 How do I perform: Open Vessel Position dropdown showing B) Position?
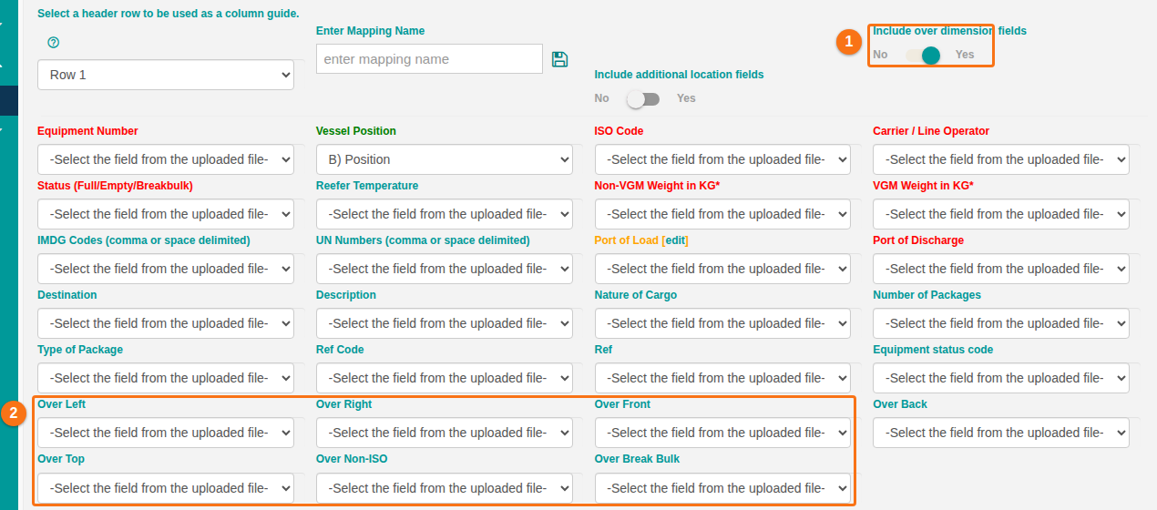[x=445, y=159]
